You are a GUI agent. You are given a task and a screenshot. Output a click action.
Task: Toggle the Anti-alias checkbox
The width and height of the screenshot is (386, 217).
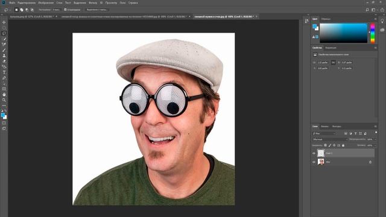(65, 10)
